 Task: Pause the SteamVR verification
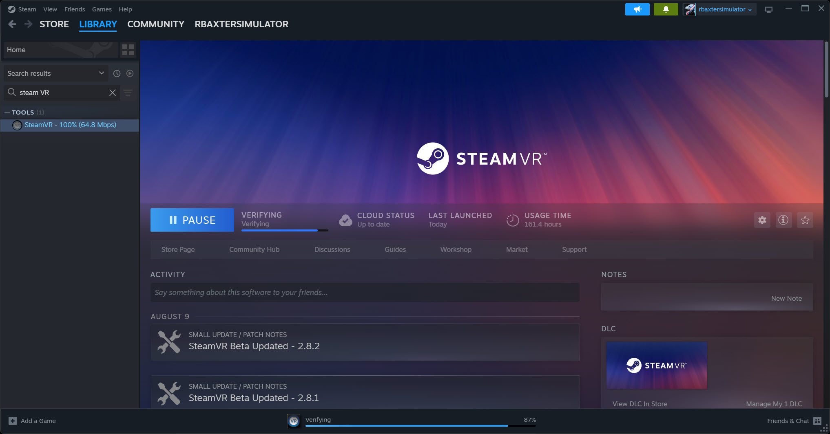point(192,220)
